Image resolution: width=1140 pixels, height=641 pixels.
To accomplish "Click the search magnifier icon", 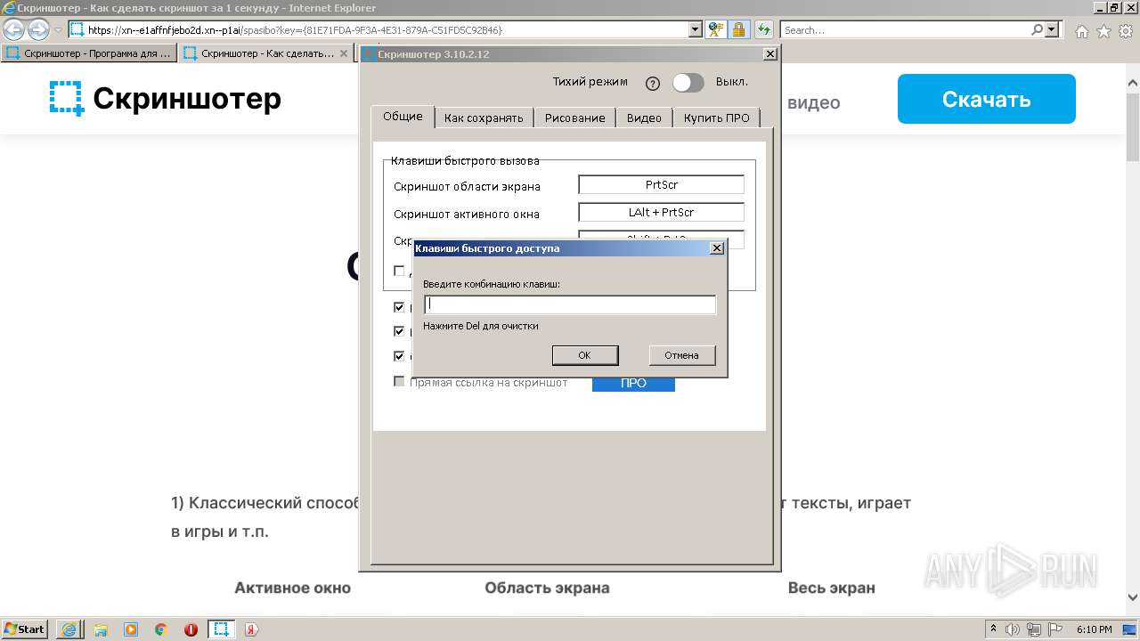I will coord(1037,29).
